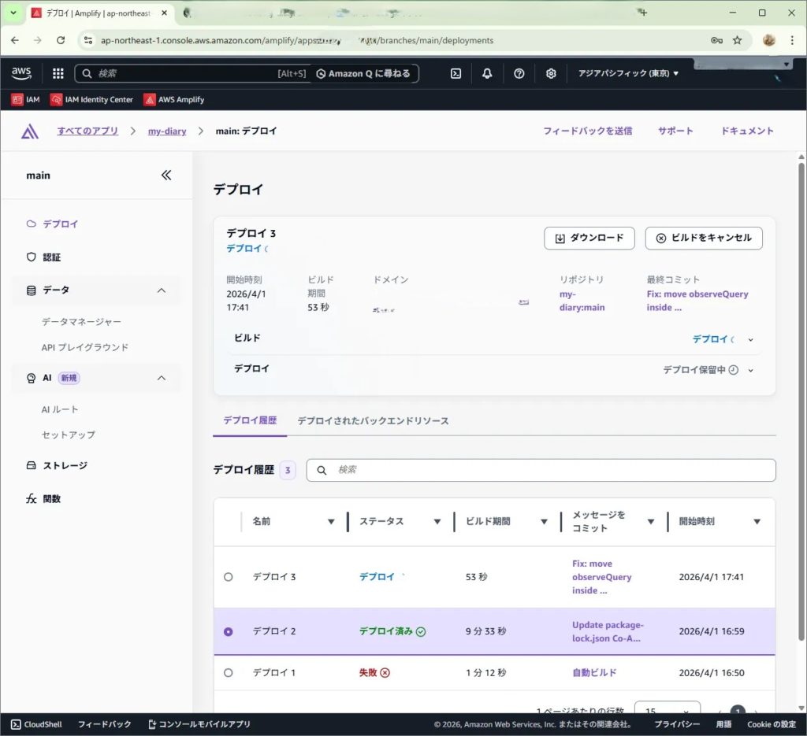This screenshot has height=736, width=807.
Task: Collapse the データ sidebar section
Action: (x=162, y=290)
